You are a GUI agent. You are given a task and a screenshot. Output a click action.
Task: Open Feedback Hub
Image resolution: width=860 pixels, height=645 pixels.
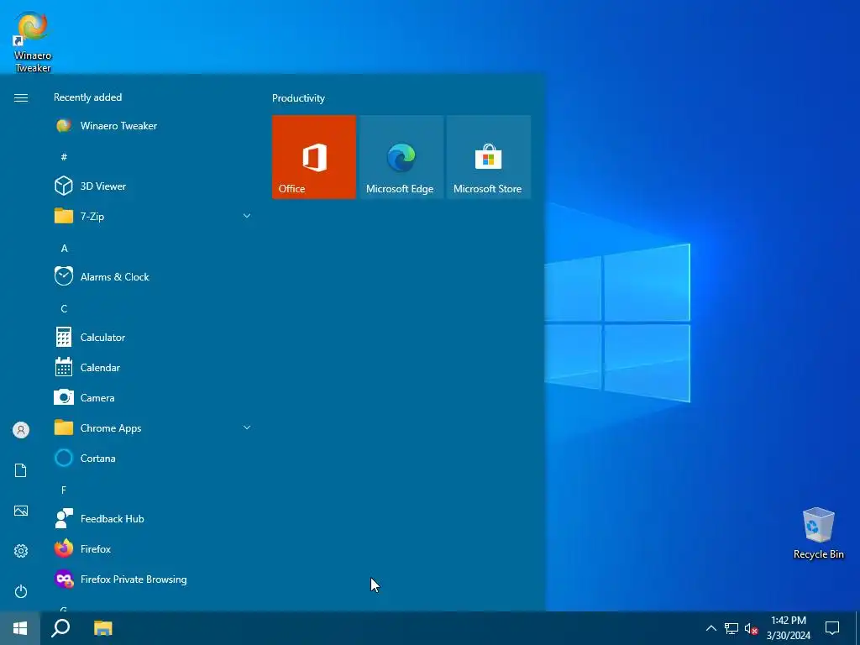[x=153, y=519]
